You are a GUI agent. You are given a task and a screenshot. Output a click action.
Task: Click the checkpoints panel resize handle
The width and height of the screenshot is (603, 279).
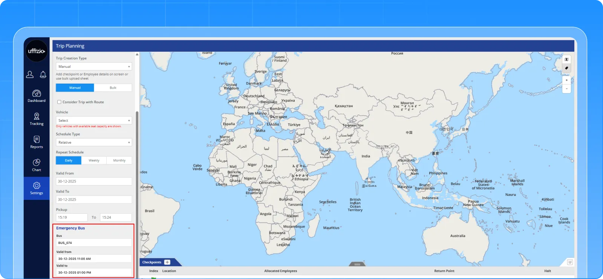357,264
